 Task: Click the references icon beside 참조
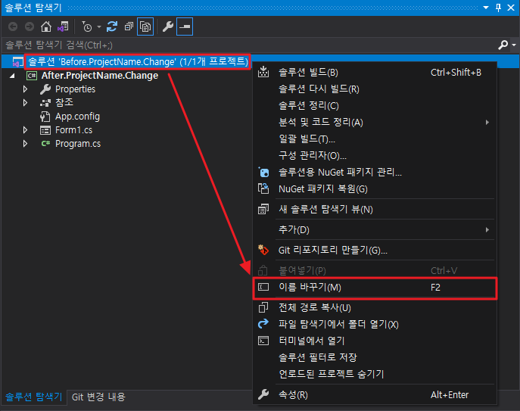(x=45, y=103)
